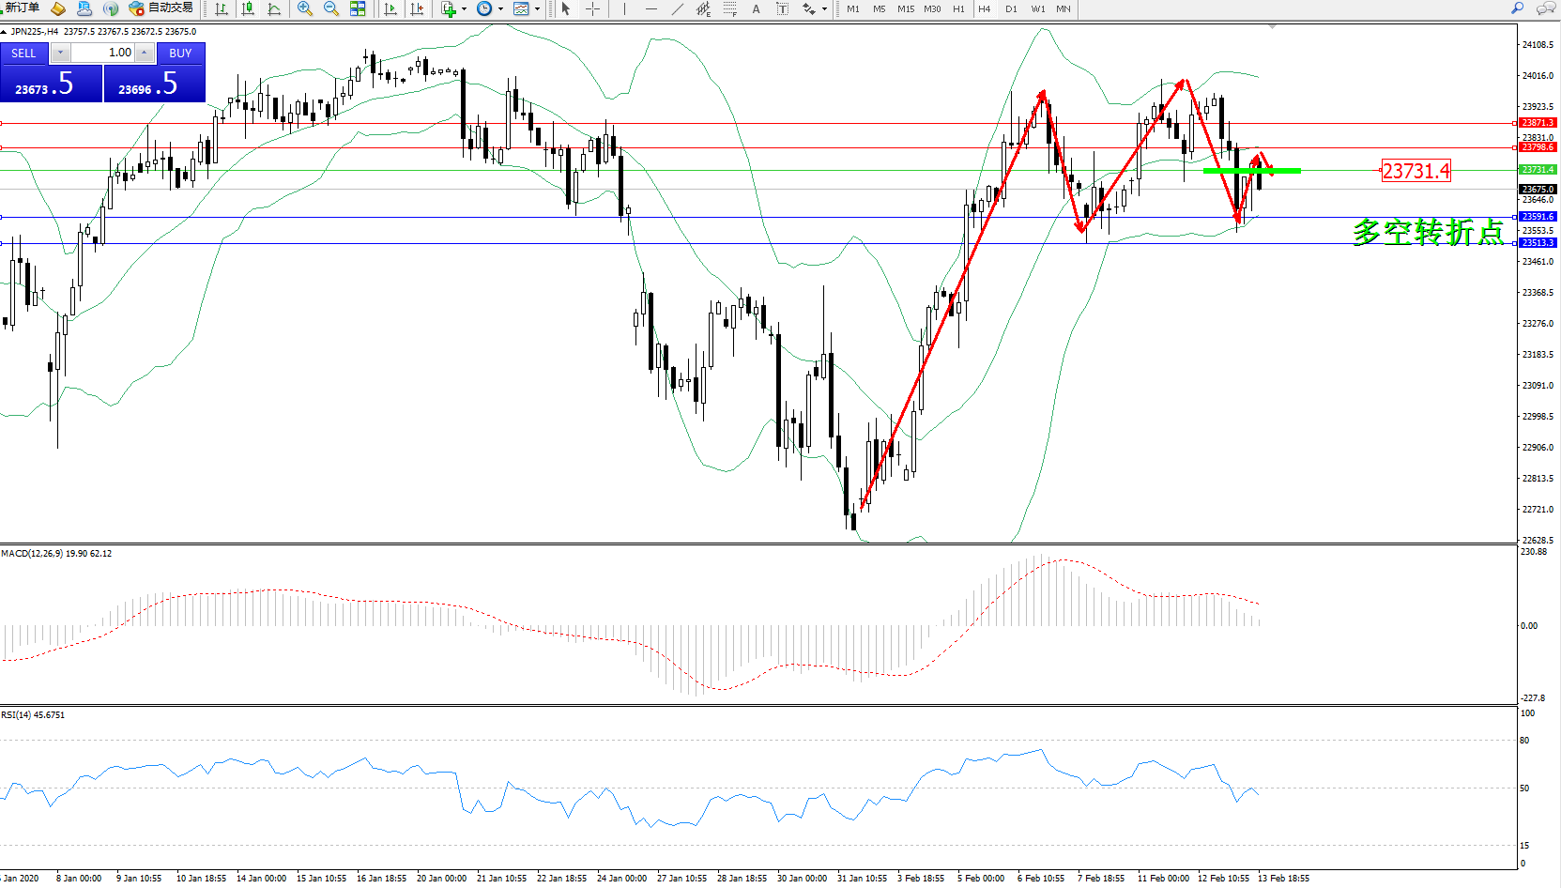Toggle the chart auto-scroll button

pos(390,8)
